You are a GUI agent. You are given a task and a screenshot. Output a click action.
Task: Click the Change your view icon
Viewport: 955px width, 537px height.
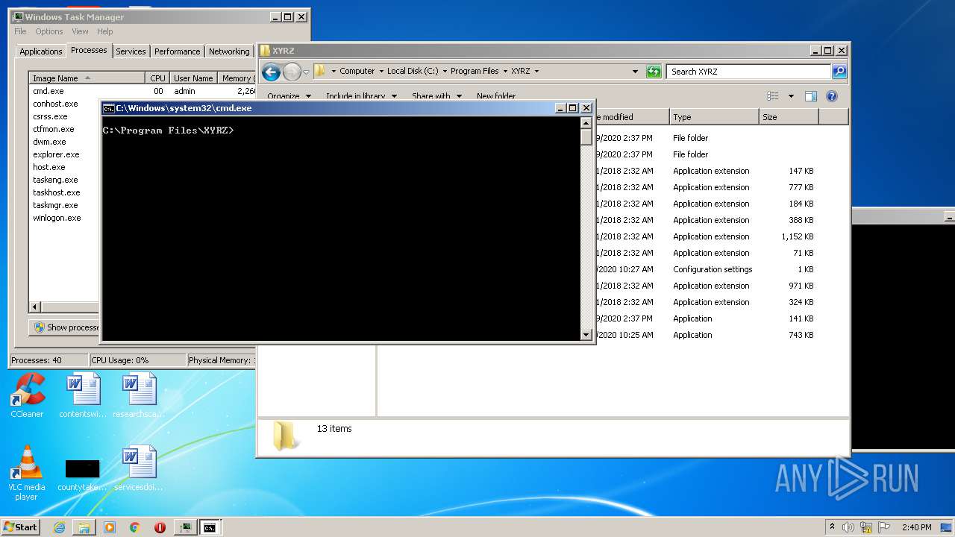tap(773, 96)
